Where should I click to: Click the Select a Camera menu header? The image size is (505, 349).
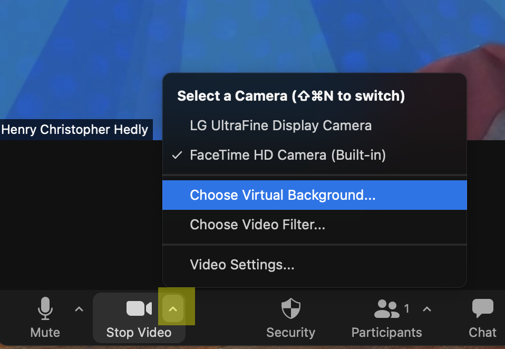click(291, 96)
